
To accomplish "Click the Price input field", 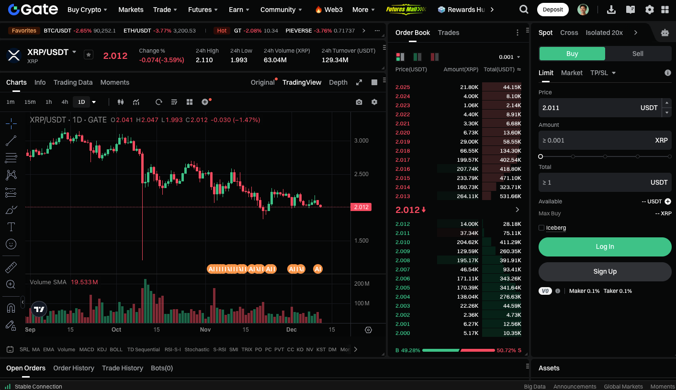I will (600, 108).
